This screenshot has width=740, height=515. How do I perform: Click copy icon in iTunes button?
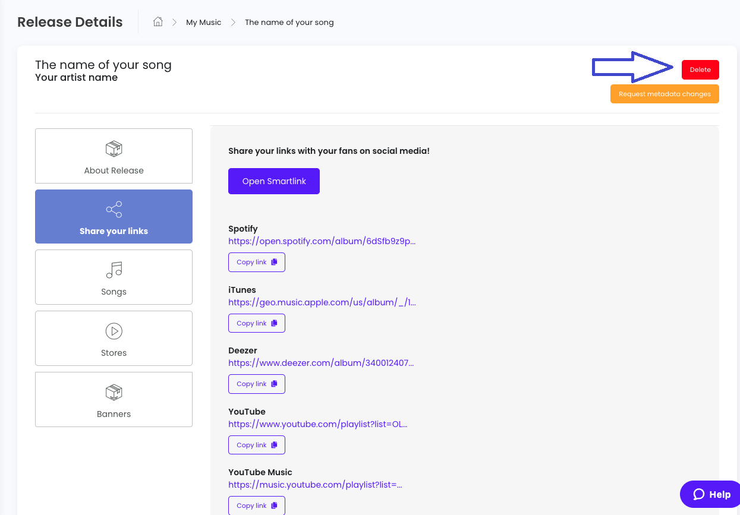(x=274, y=323)
